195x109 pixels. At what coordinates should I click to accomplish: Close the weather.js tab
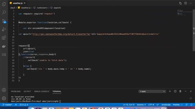click(x=24, y=3)
